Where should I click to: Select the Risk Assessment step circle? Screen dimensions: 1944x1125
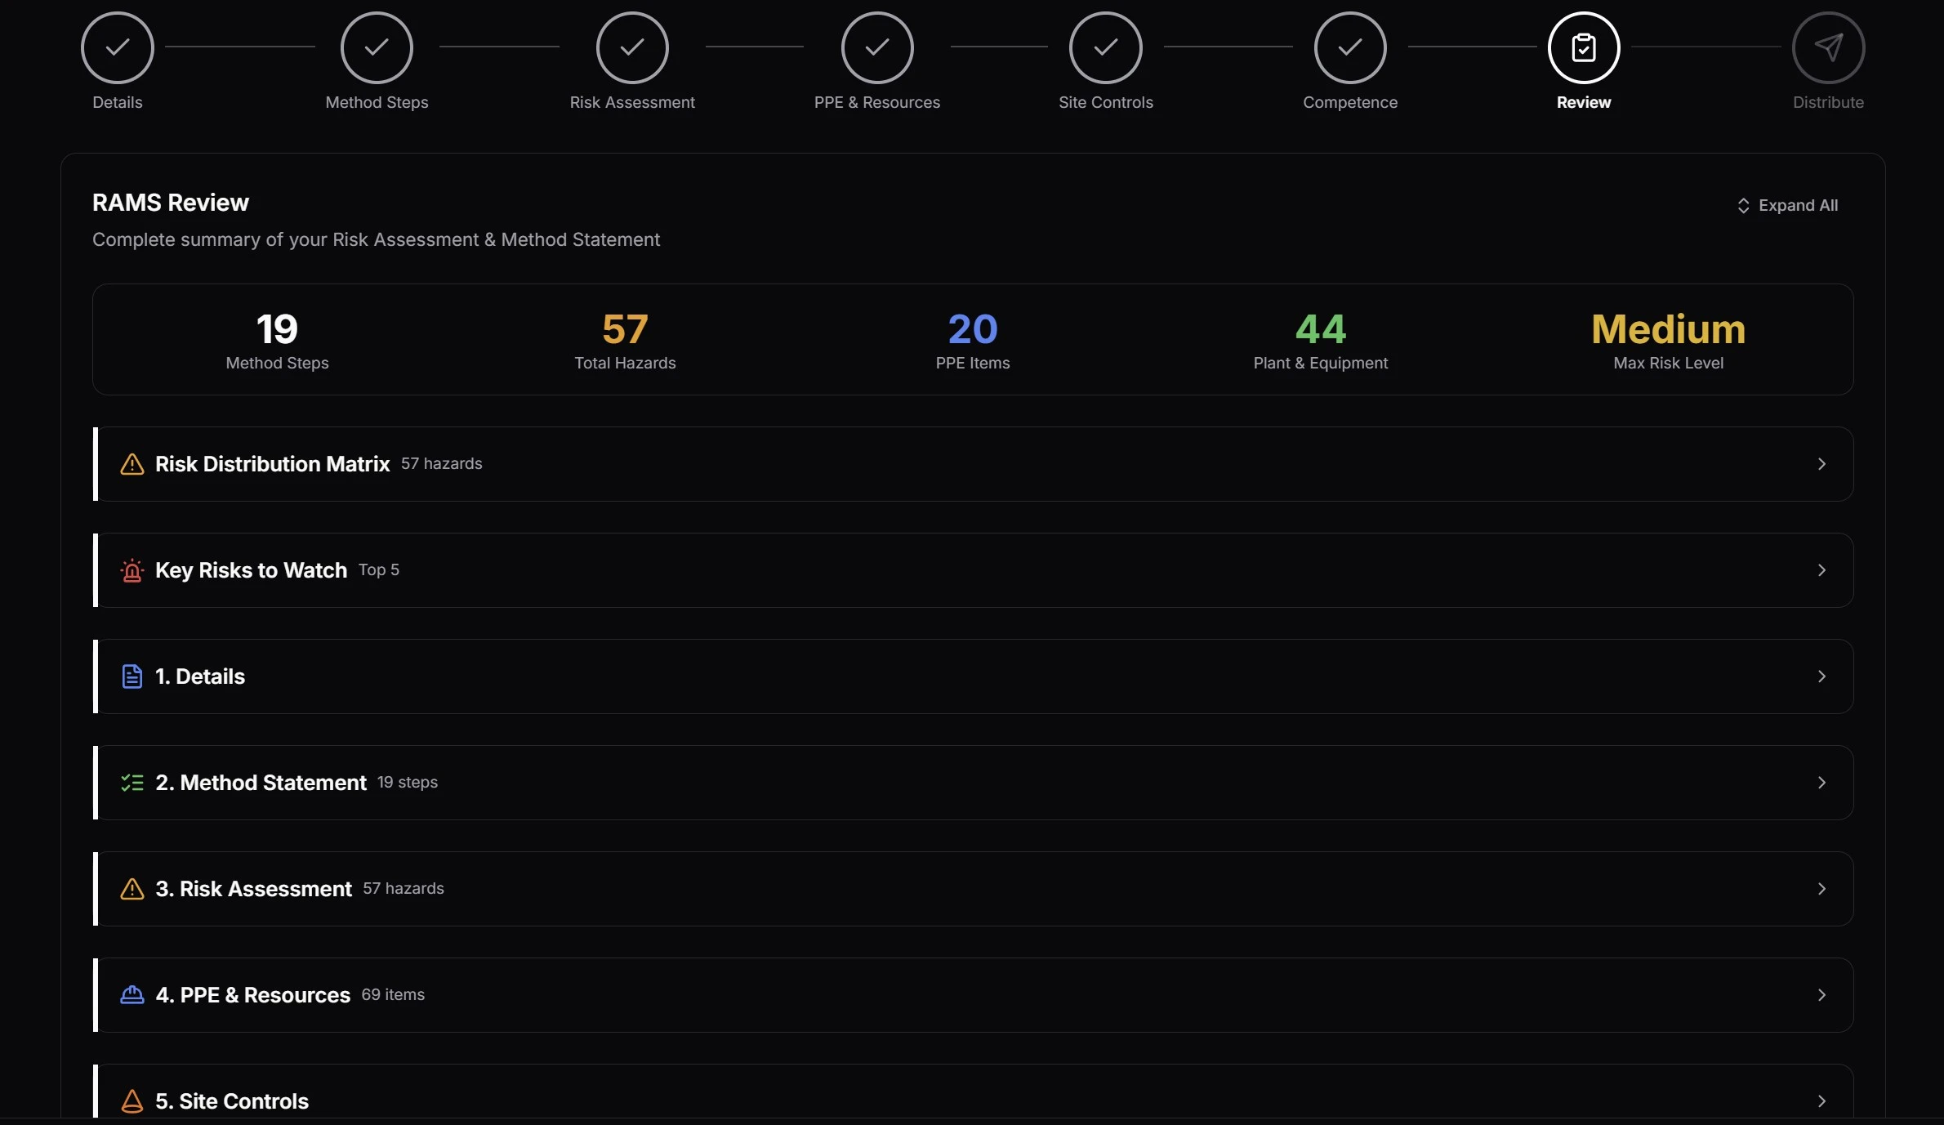pos(632,47)
